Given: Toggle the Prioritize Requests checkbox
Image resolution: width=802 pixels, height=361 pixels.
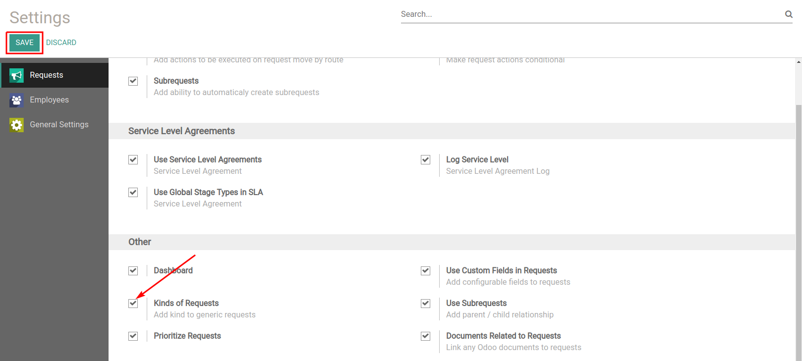Looking at the screenshot, I should pyautogui.click(x=133, y=336).
